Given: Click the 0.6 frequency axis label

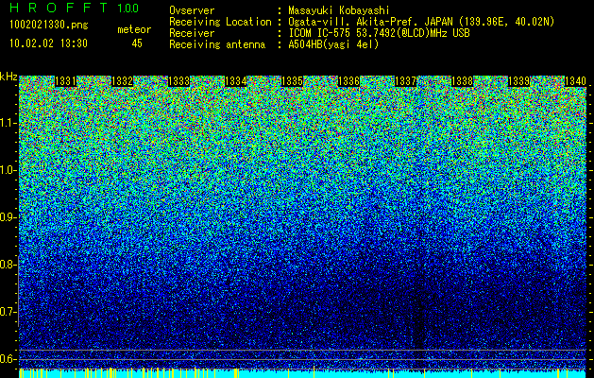Looking at the screenshot, I should tap(8, 359).
